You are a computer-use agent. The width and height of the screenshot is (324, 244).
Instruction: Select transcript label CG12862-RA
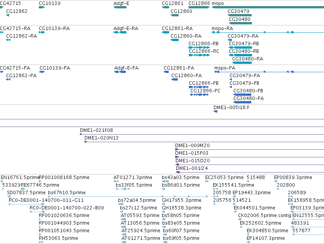click(21, 36)
